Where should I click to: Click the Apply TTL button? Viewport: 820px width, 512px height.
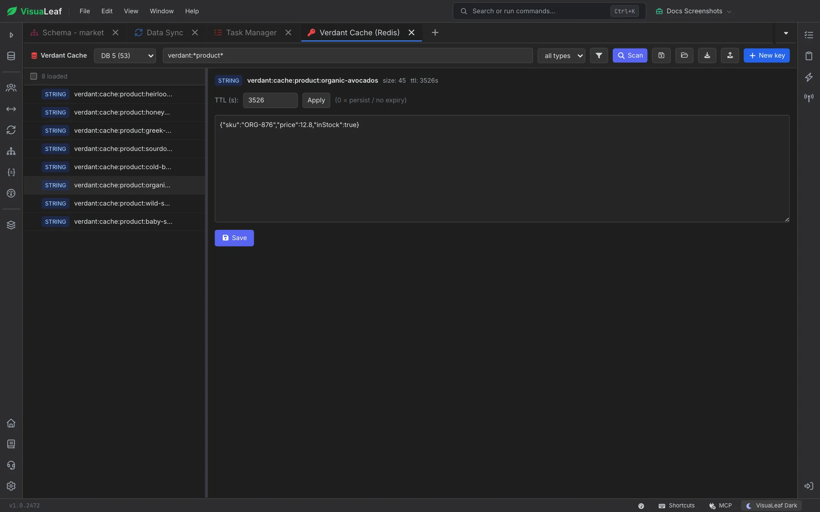(316, 100)
